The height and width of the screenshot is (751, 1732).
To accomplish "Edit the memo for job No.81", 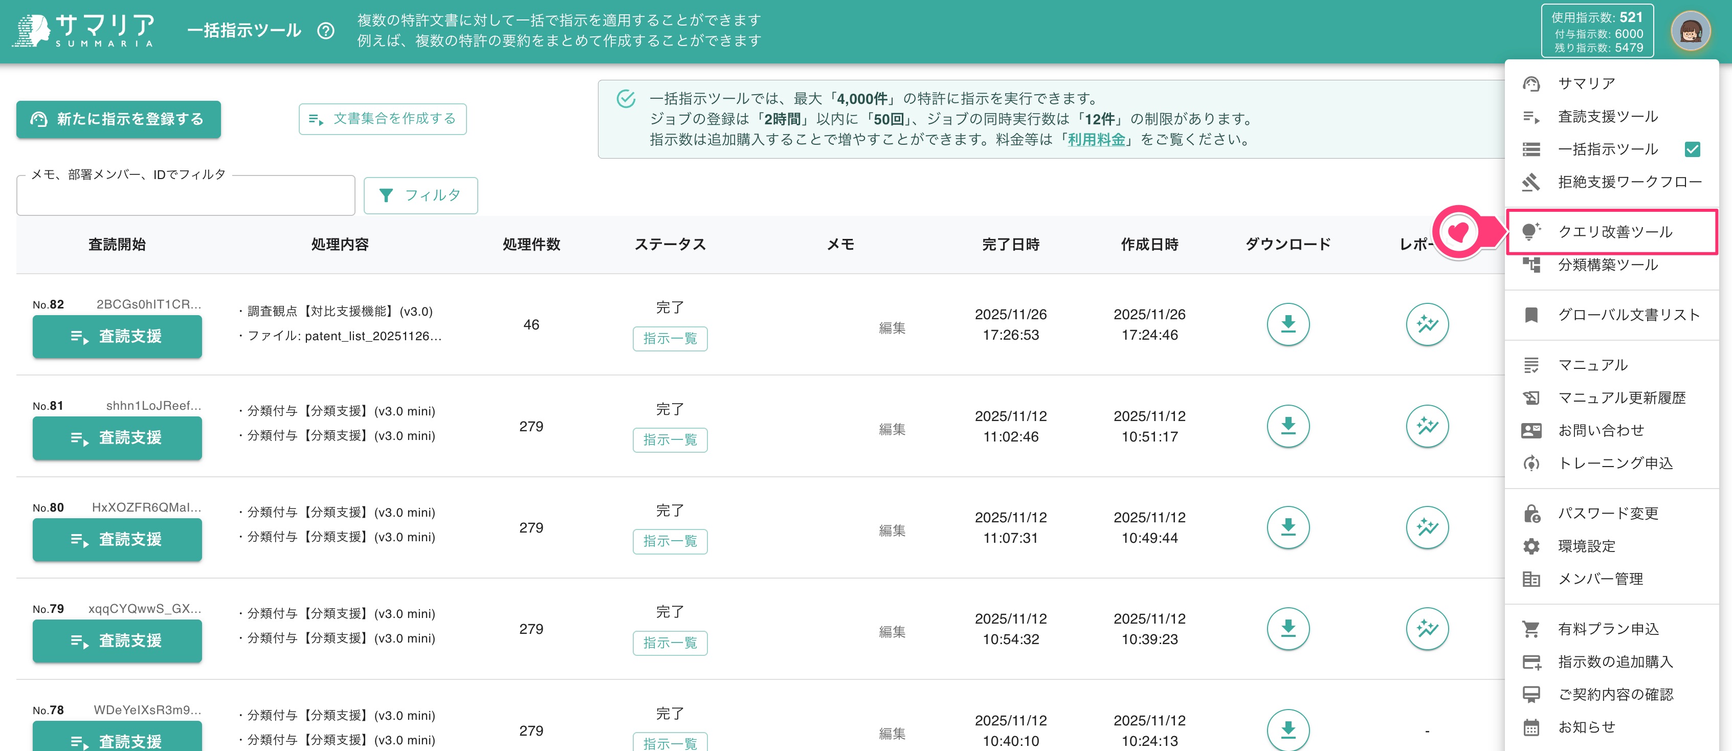I will [892, 429].
